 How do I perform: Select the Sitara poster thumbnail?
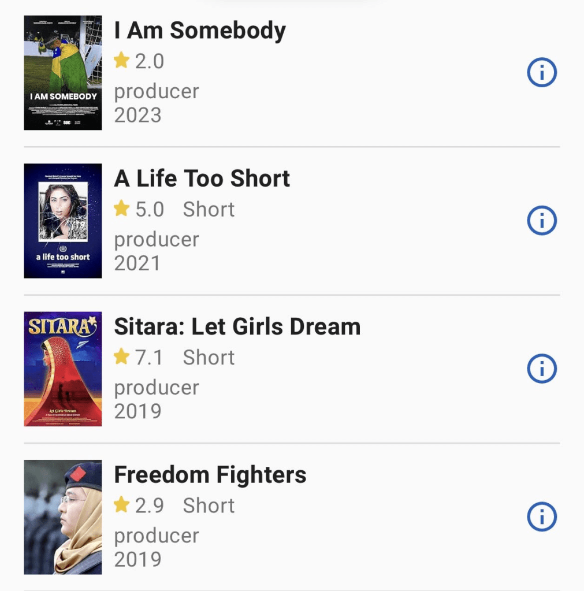point(63,369)
